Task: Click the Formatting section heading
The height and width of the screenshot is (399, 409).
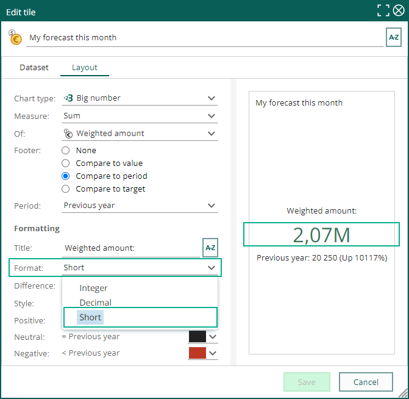Action: (37, 229)
